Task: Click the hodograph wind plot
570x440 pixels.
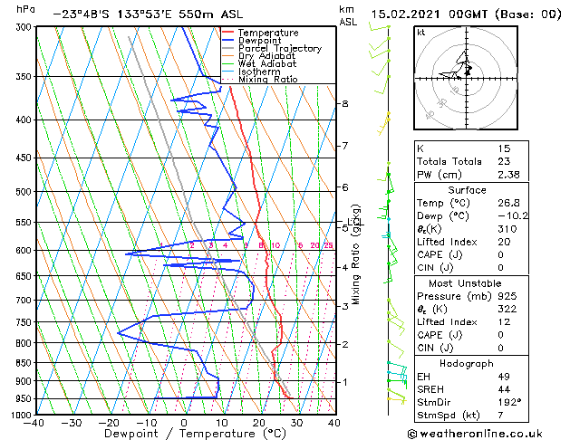Action: pyautogui.click(x=466, y=78)
